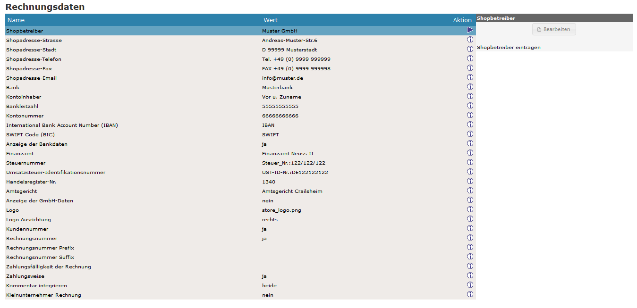Click 'Shopbetreiber eintragen' description text
Image resolution: width=637 pixels, height=308 pixels.
point(509,47)
